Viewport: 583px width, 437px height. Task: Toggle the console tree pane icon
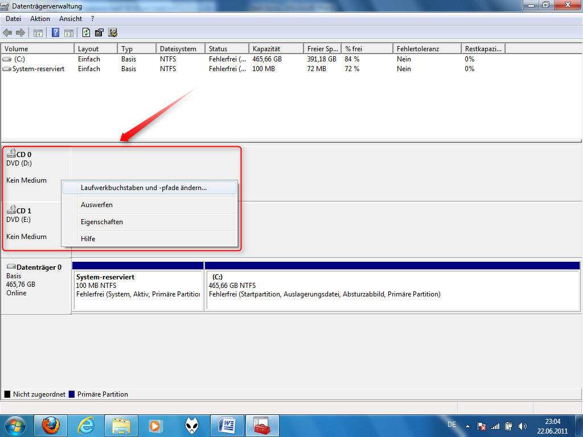click(38, 32)
